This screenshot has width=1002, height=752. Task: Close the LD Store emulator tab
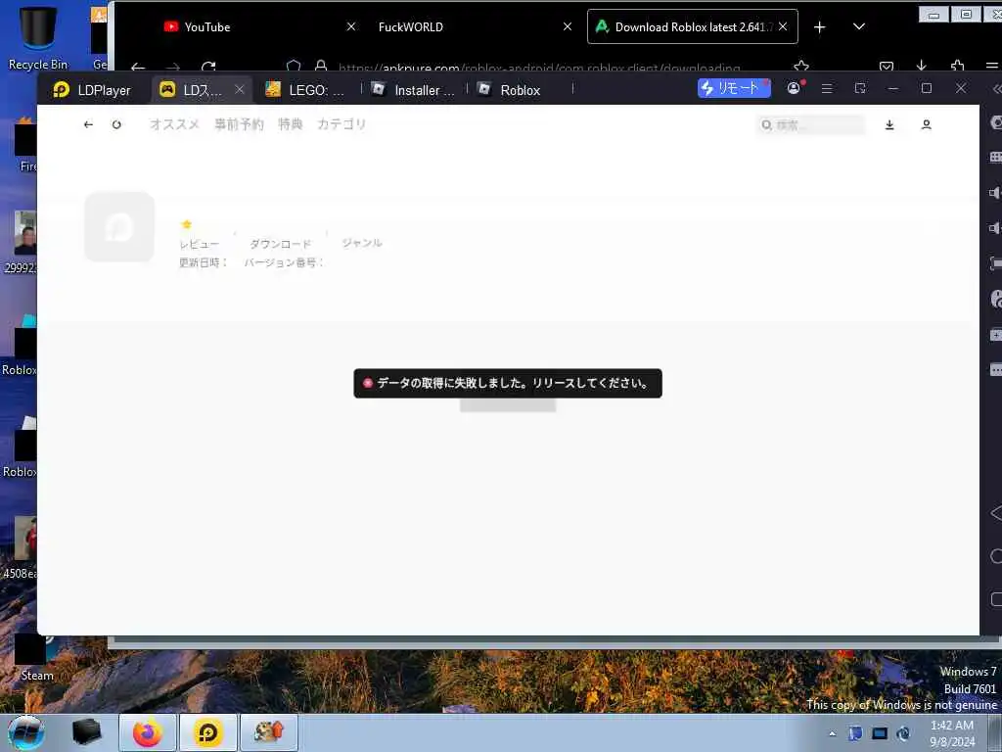tap(239, 89)
